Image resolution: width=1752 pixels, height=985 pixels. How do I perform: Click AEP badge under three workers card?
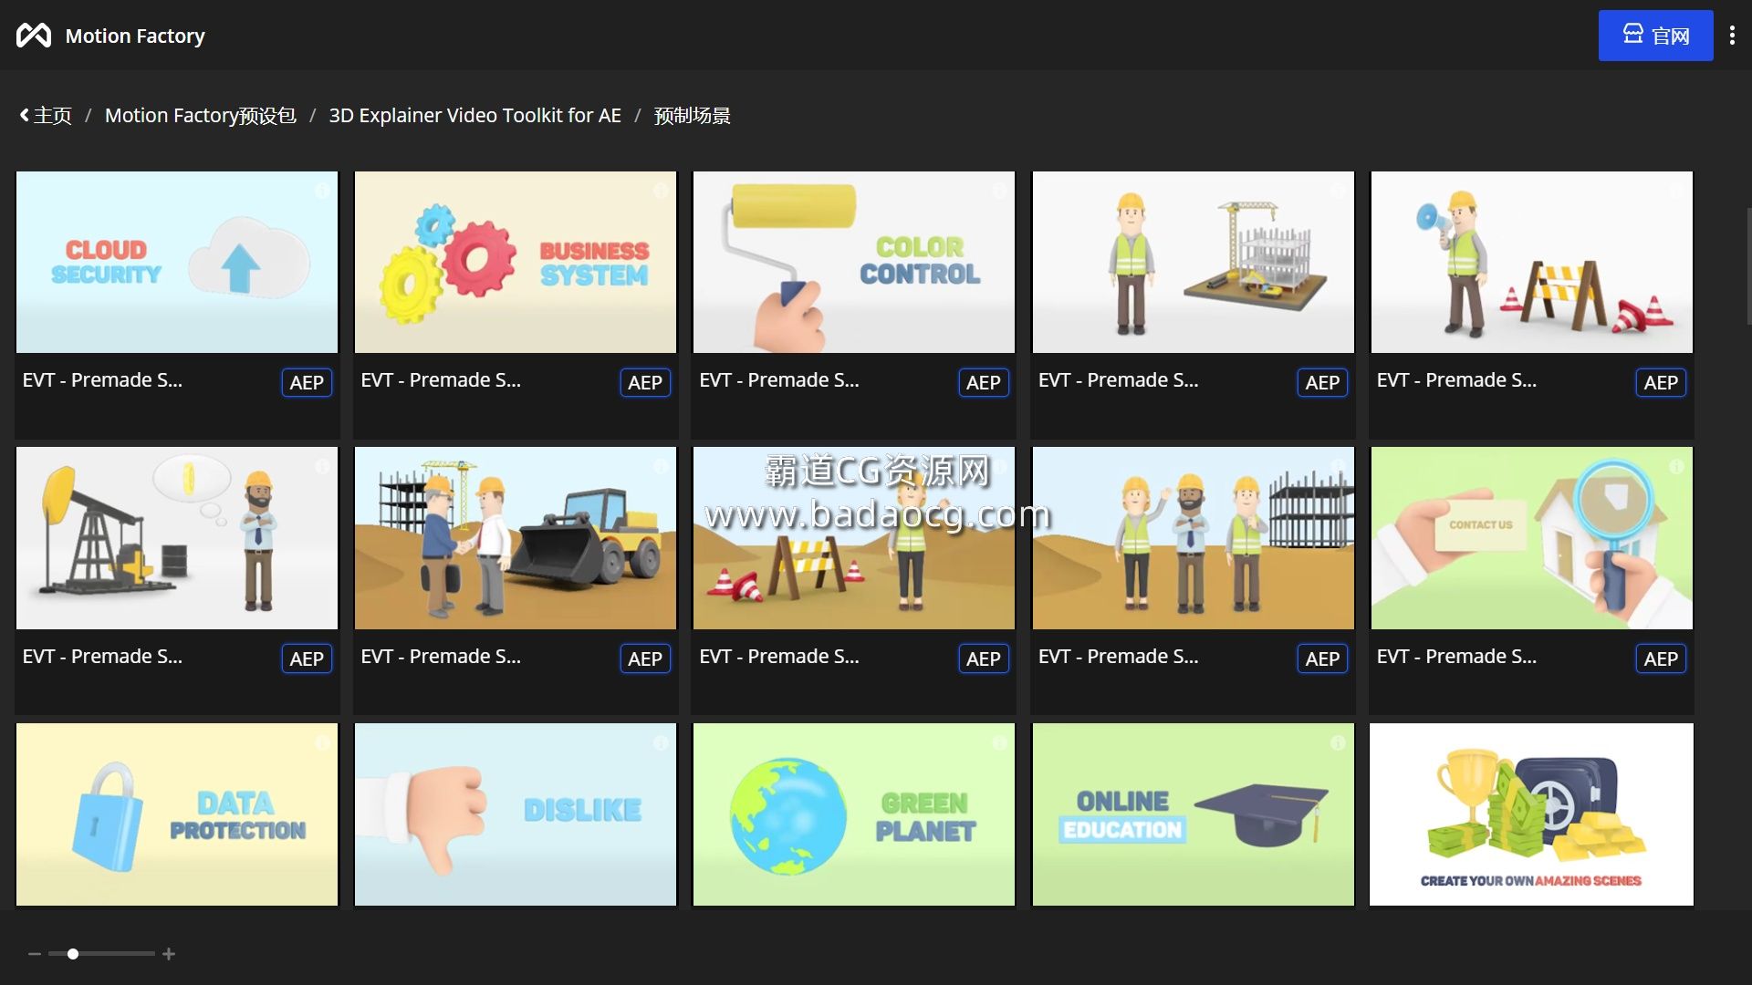click(1322, 658)
